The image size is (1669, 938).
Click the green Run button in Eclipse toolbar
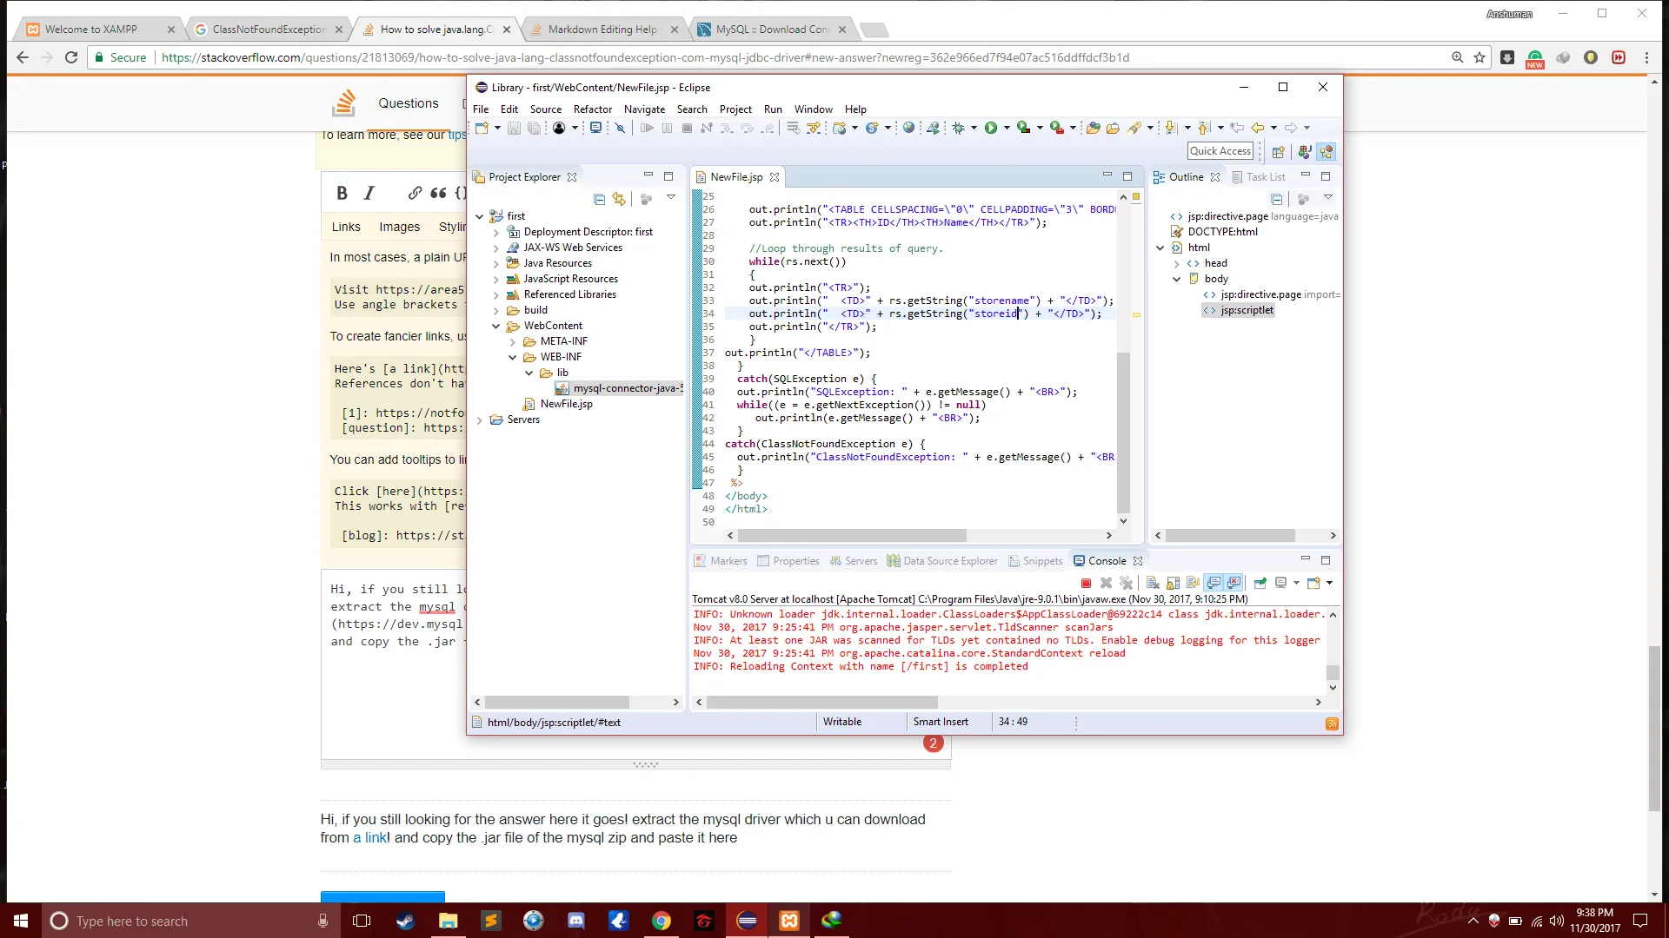coord(990,128)
